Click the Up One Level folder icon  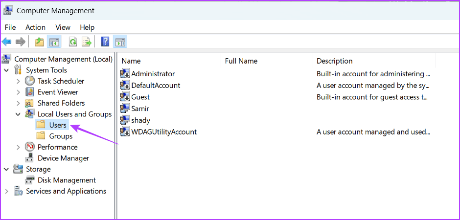tap(40, 42)
